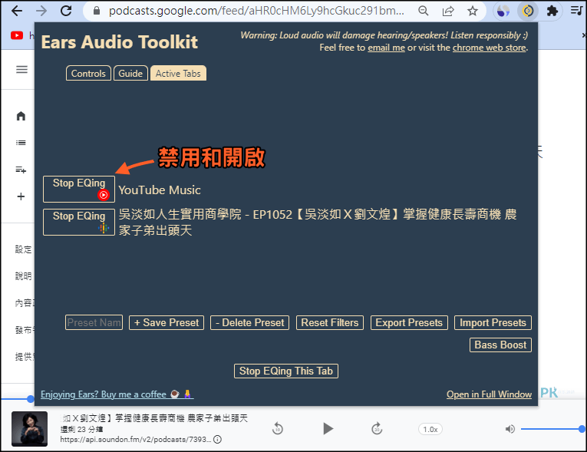Open the YouTube bookmark icon

pyautogui.click(x=16, y=35)
